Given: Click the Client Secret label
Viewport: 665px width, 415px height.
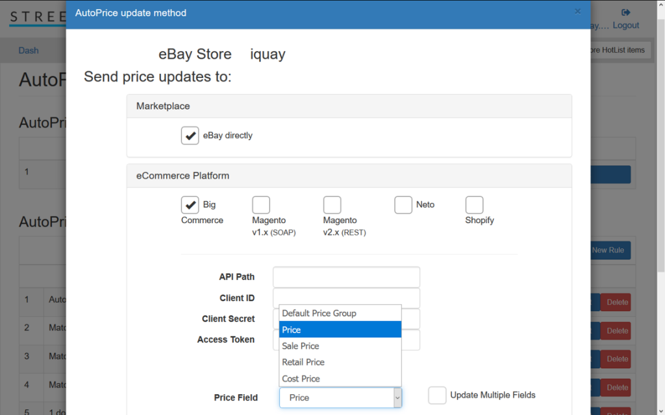Looking at the screenshot, I should 228,319.
